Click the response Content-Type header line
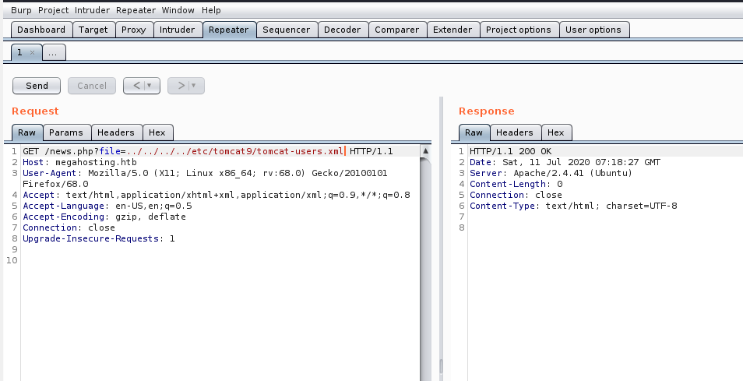The image size is (743, 381). click(573, 206)
